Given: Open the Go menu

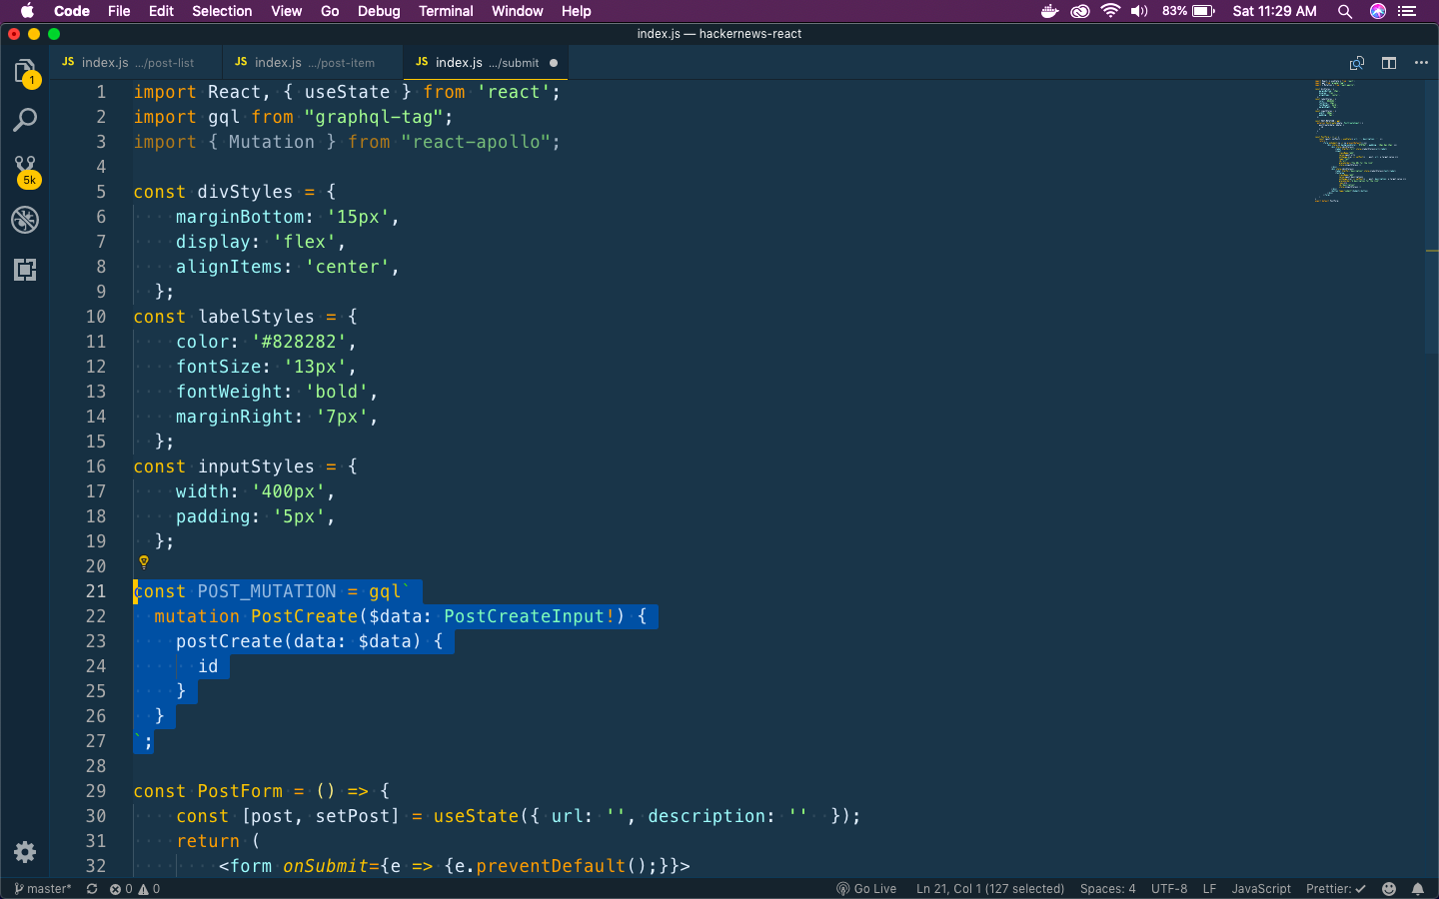Looking at the screenshot, I should 330,11.
